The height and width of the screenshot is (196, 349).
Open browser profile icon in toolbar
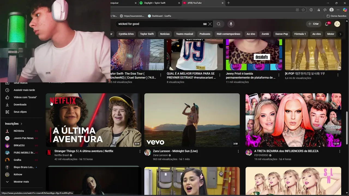[332, 10]
